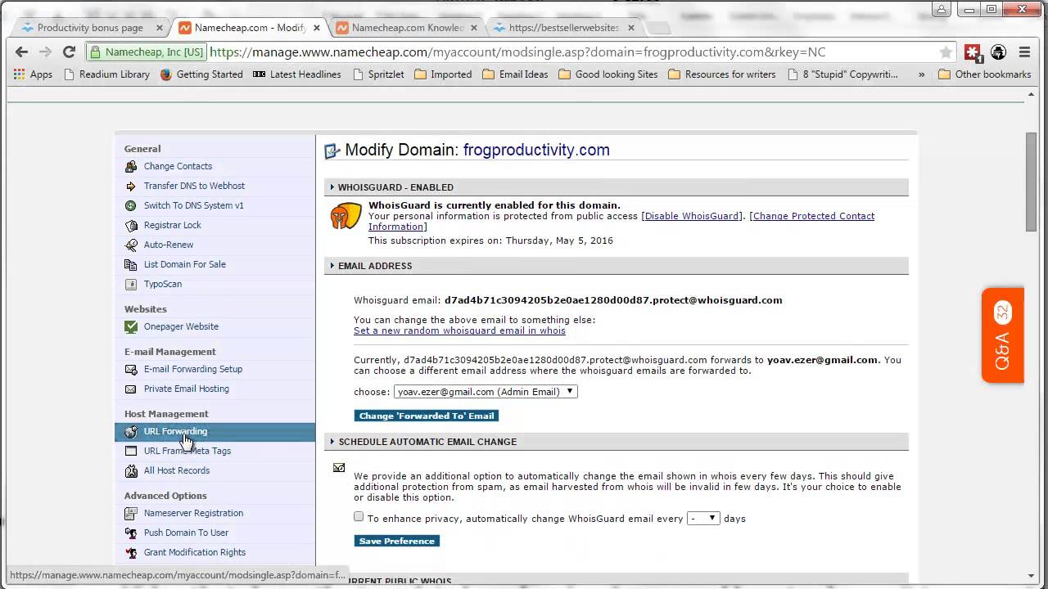Click the Modify Domain page icon
Image resolution: width=1048 pixels, height=589 pixels.
click(x=332, y=151)
